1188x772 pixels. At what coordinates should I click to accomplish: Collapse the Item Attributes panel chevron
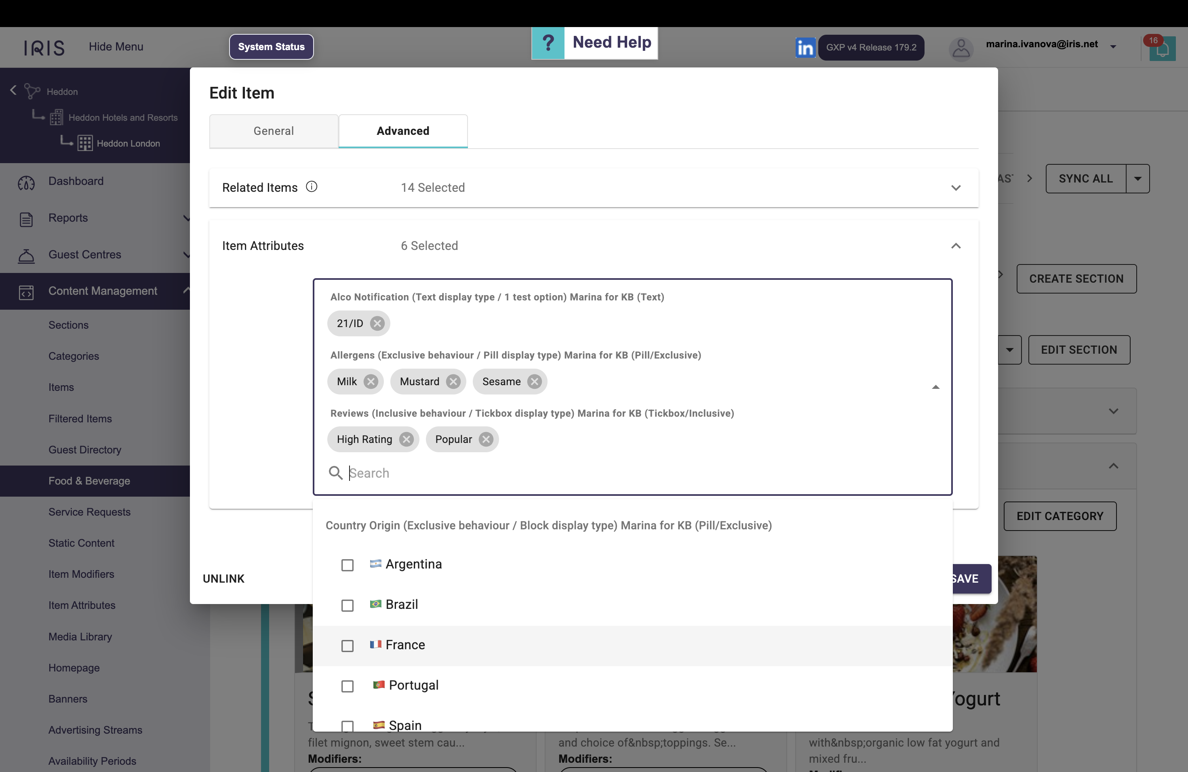tap(955, 246)
